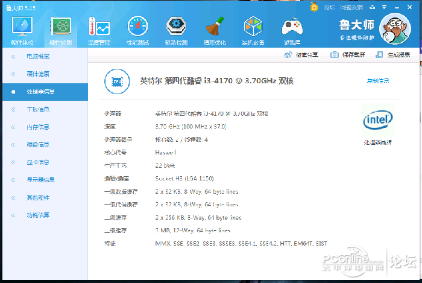Open the 装机必备 essential software cube
This screenshot has height=283, width=422.
click(253, 31)
